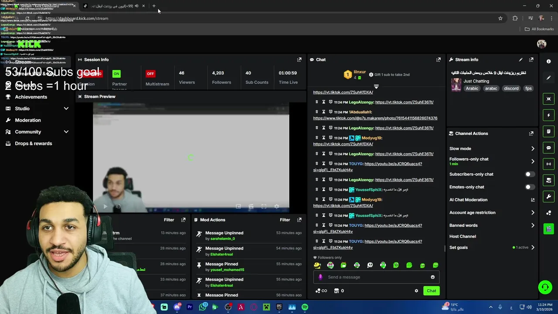Screen dimensions: 558x314
Task: Pop out the Mod Actions panel
Action: tap(299, 220)
